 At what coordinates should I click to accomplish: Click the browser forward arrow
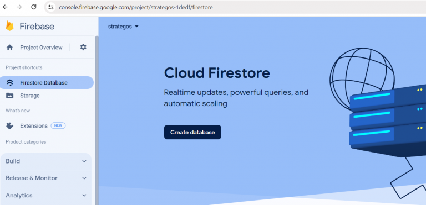click(x=19, y=7)
